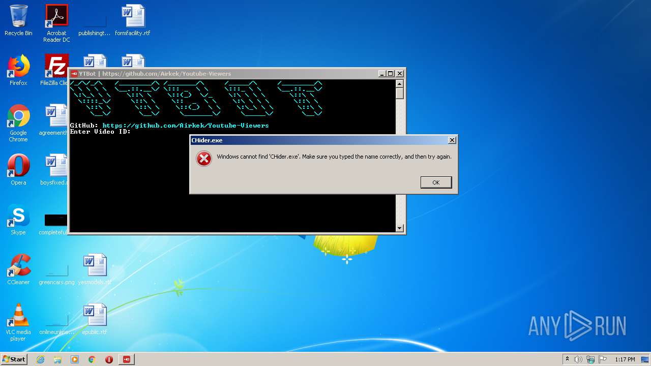Open the Acrobat Reader DC shortcut
Viewport: 651px width, 366px height.
[x=56, y=23]
